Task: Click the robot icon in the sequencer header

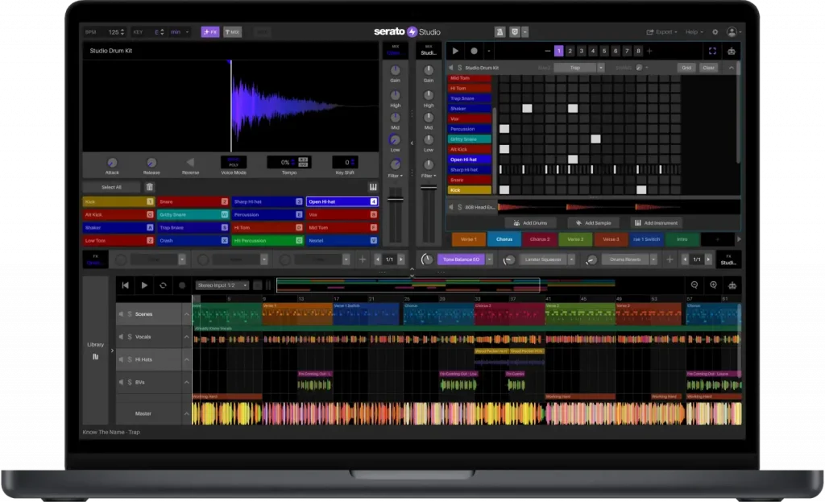Action: 732,51
